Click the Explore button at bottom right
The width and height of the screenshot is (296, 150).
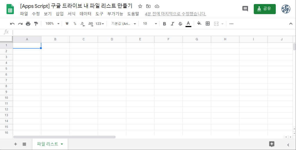pos(271,144)
